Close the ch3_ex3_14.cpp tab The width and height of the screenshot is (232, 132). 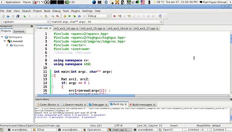(x=77, y=29)
